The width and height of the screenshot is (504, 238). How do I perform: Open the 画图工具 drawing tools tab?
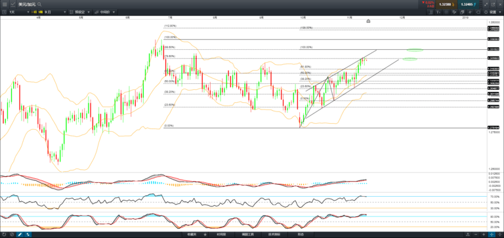[x=248, y=235]
